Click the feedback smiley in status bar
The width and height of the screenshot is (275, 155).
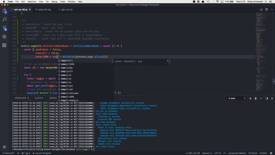click(271, 153)
